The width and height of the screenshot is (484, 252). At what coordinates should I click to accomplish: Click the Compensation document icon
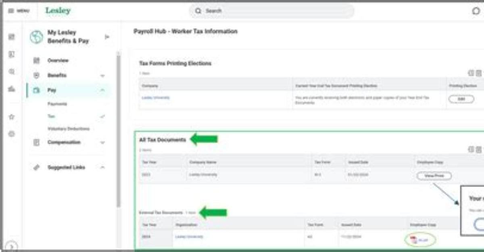tap(36, 142)
